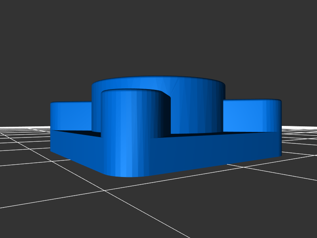Screen dimensions: 317x238
Task: Click the grid floor in front of the model
Action: [x=158, y=206]
